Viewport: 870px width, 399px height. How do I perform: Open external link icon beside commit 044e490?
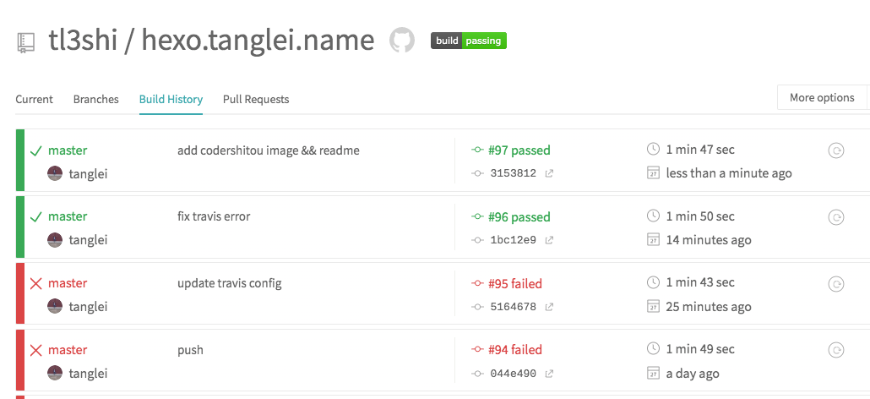549,374
